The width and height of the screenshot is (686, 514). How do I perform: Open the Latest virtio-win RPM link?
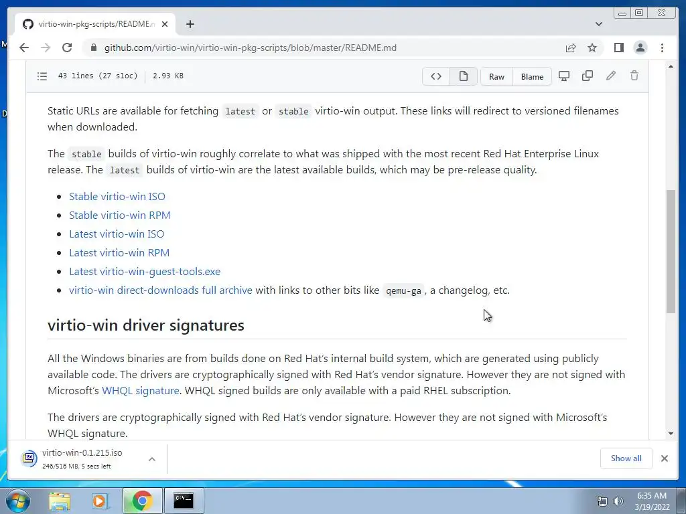tap(119, 253)
